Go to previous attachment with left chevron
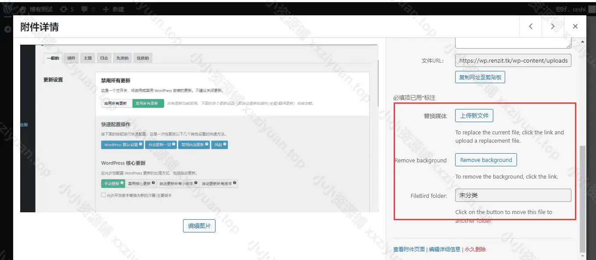Screen dimensions: 596x260 531,27
